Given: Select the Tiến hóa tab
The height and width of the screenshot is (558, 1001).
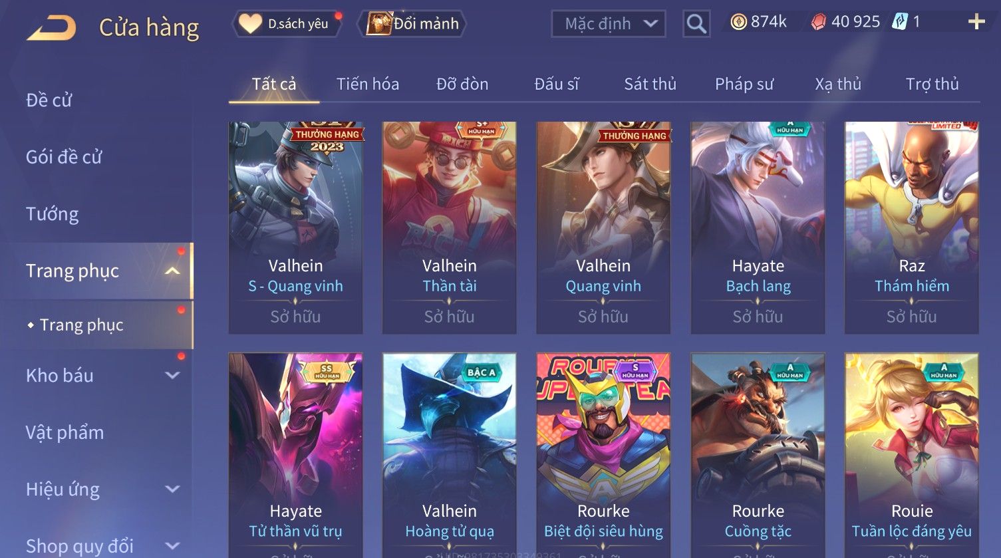Looking at the screenshot, I should coord(368,84).
